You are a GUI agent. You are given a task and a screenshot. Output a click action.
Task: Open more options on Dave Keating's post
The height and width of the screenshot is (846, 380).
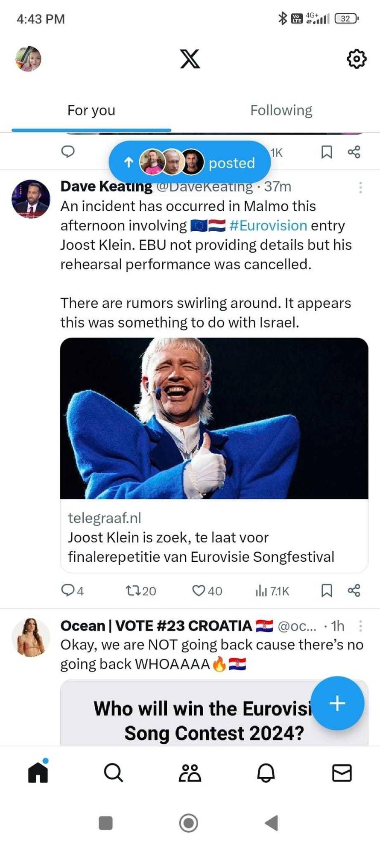360,187
